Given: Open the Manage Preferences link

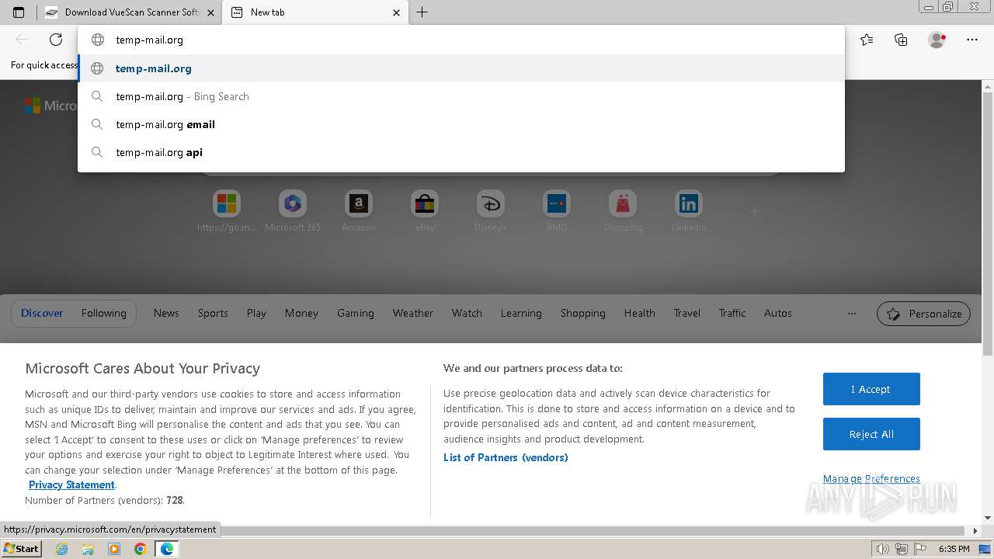Looking at the screenshot, I should click(x=871, y=478).
